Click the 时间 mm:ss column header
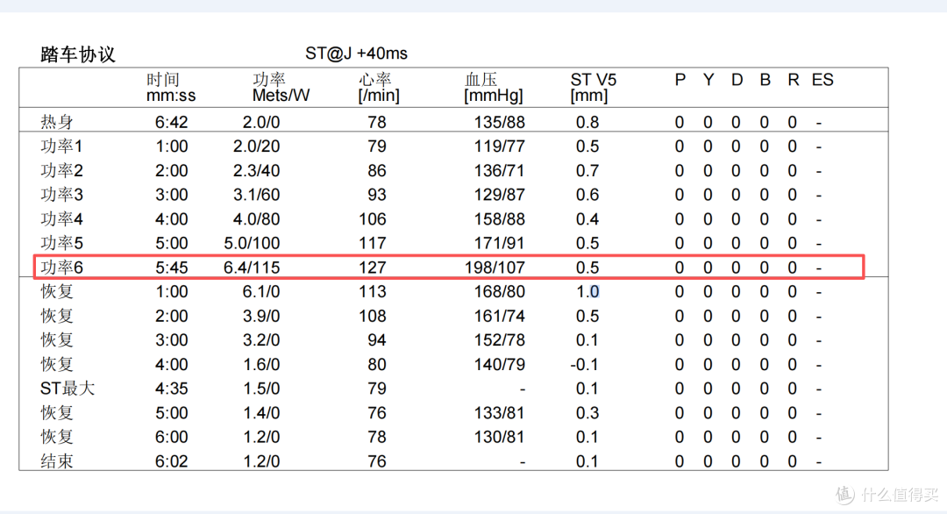The image size is (947, 514). [171, 88]
